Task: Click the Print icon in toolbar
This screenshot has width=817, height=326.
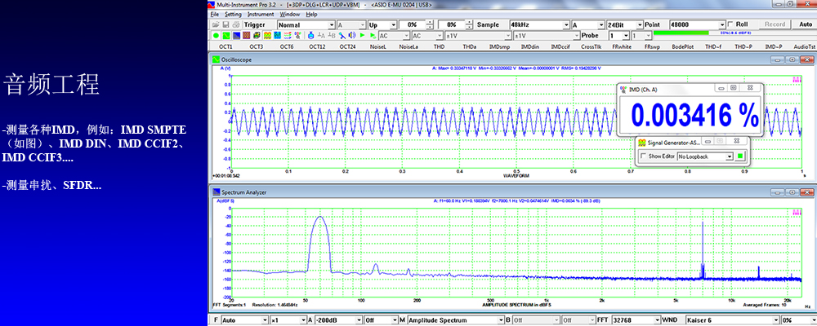Action: point(236,25)
